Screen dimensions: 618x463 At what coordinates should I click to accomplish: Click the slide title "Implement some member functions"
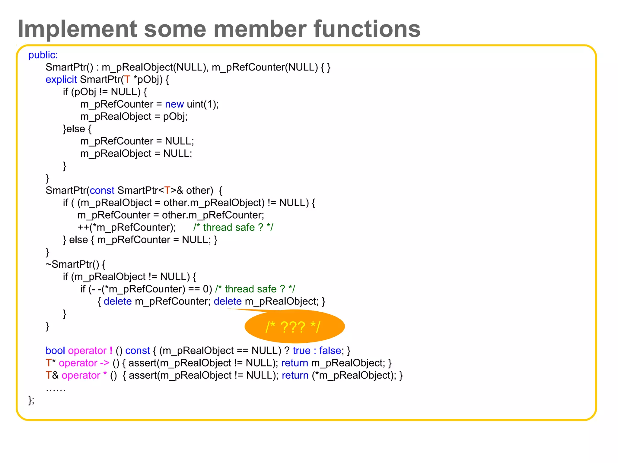(x=219, y=29)
